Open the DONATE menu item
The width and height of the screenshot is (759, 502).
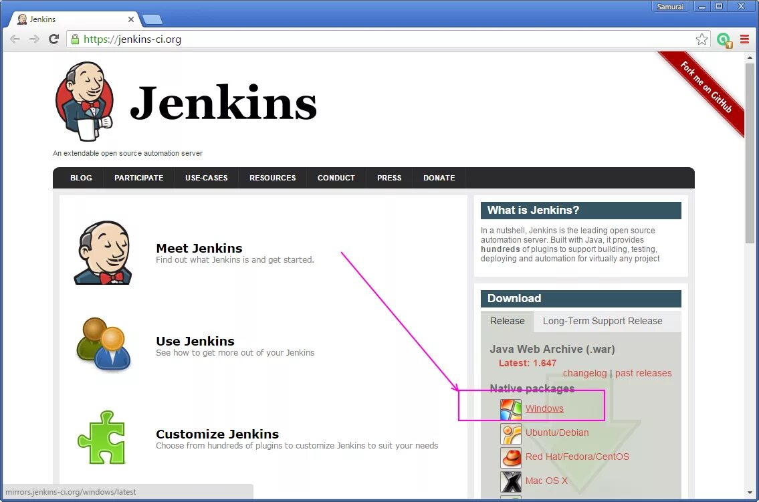(439, 178)
